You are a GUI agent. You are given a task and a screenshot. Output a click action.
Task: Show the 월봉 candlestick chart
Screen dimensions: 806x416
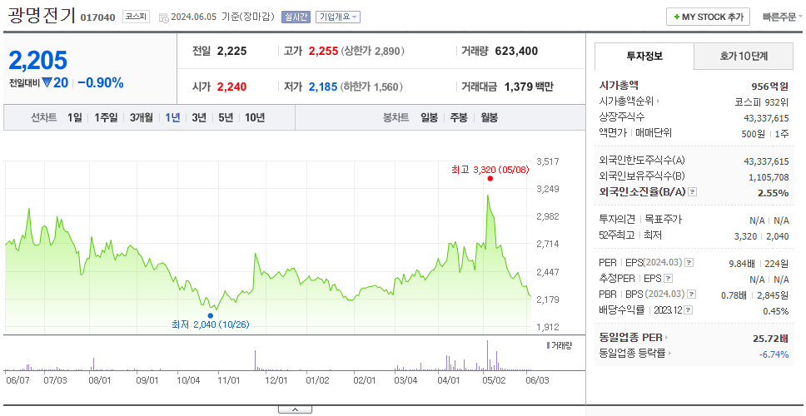(489, 117)
